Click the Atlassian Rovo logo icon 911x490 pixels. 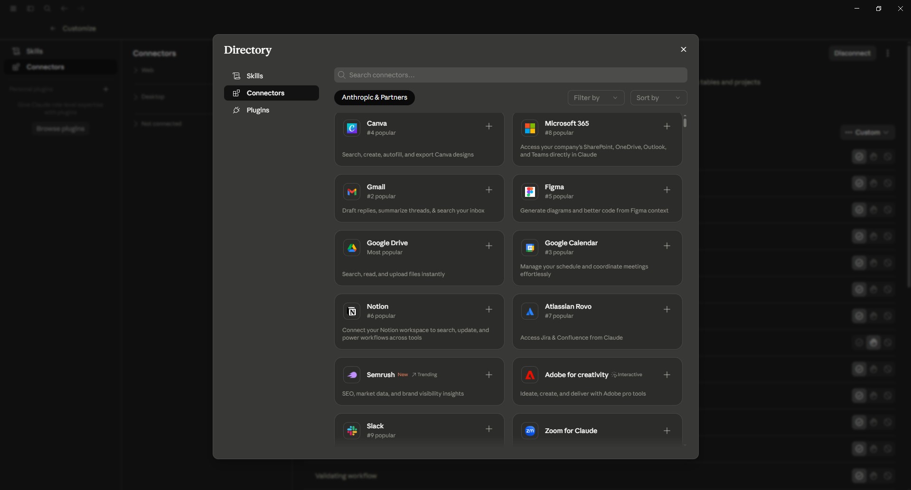[530, 311]
